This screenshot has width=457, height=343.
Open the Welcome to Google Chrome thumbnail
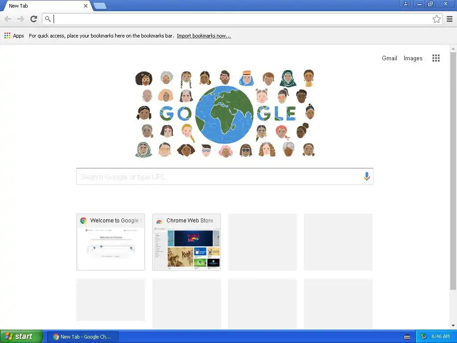tap(111, 242)
